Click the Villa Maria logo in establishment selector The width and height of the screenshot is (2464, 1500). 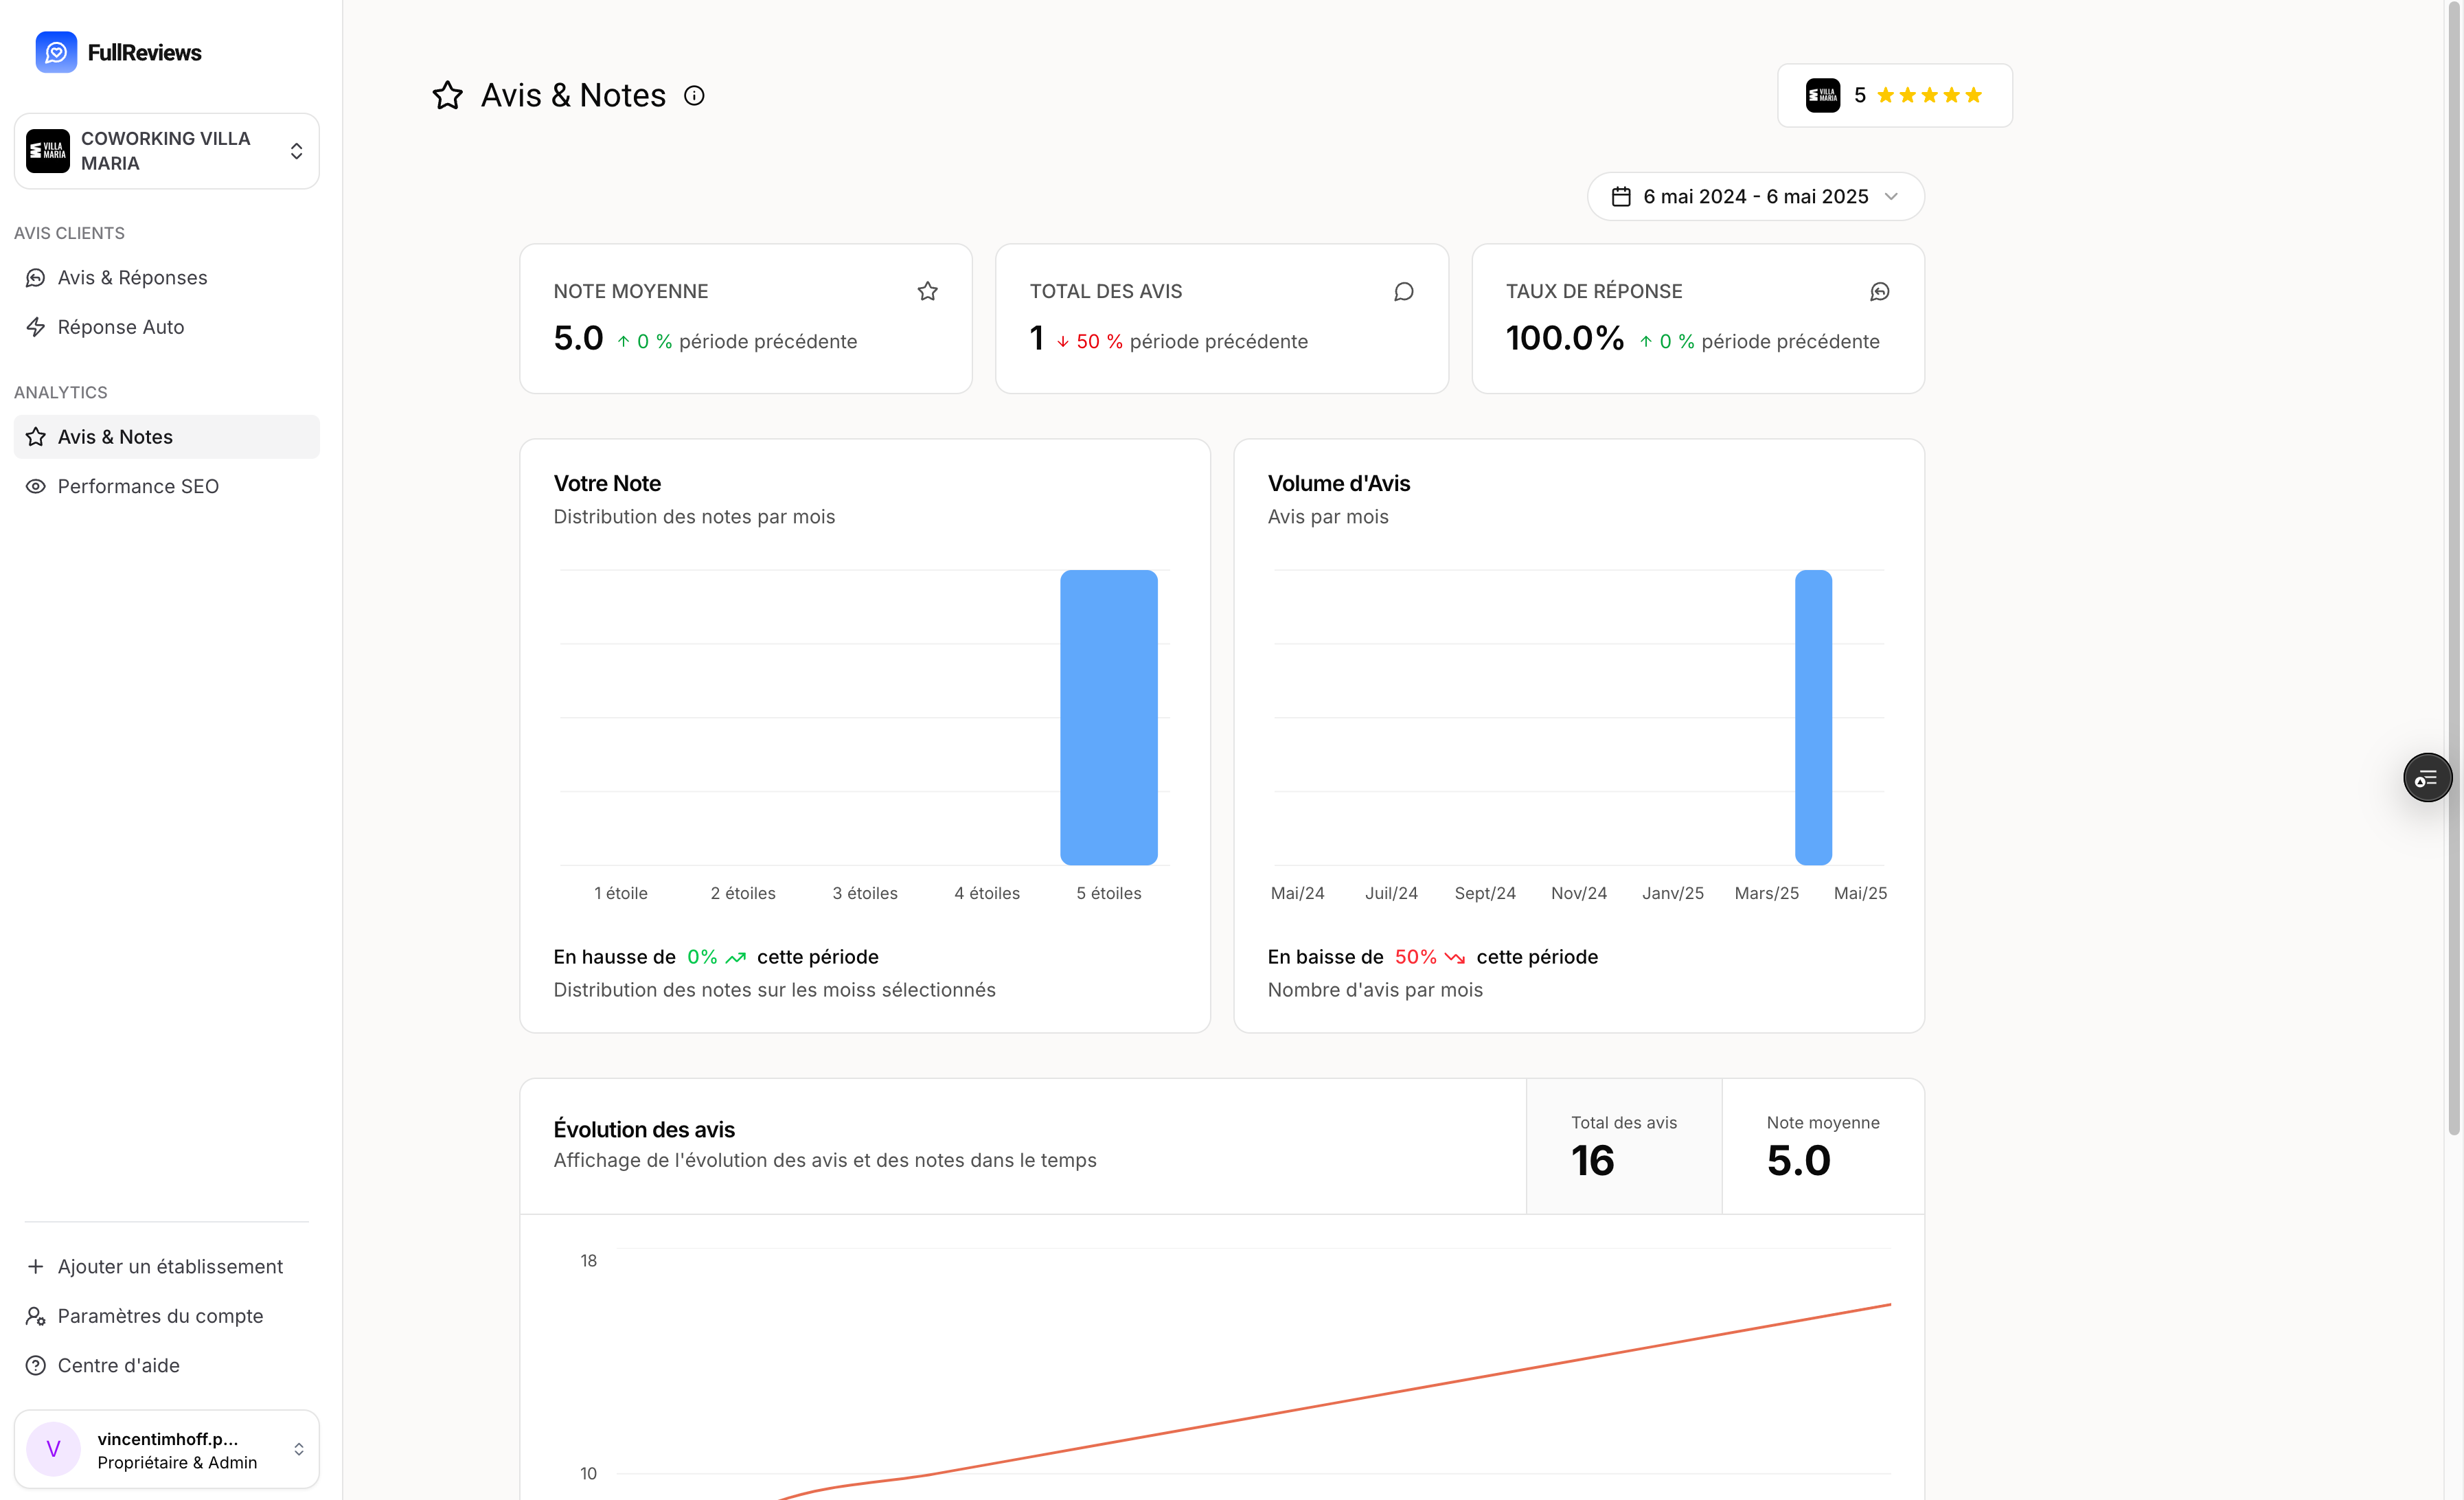point(48,151)
